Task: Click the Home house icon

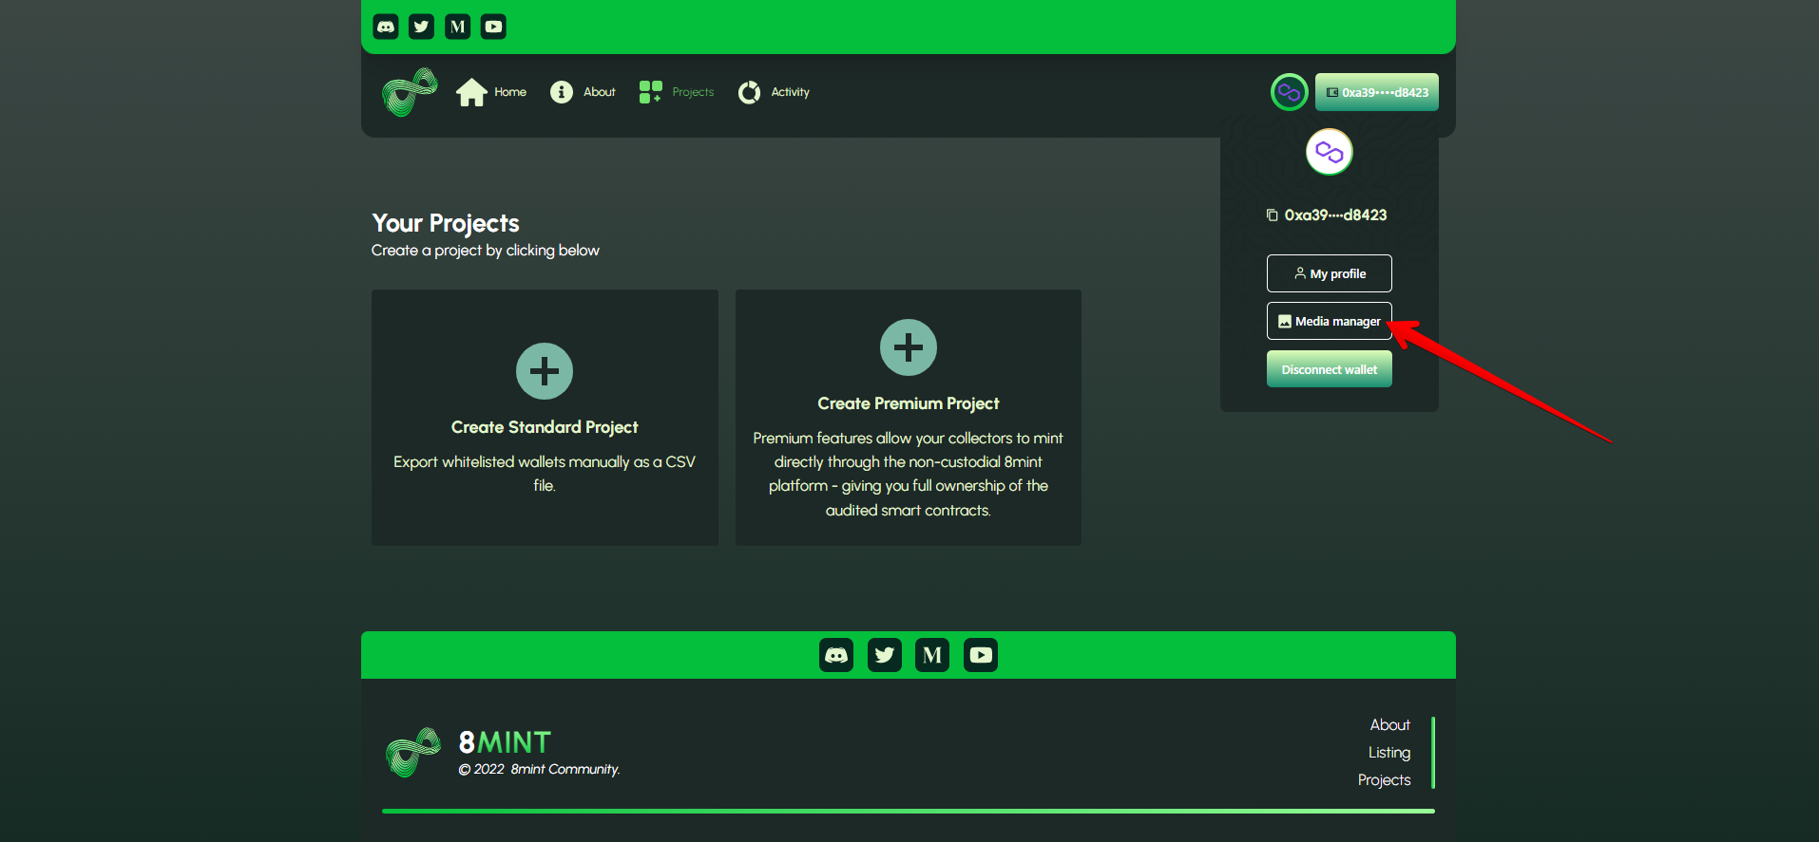Action: point(471,92)
